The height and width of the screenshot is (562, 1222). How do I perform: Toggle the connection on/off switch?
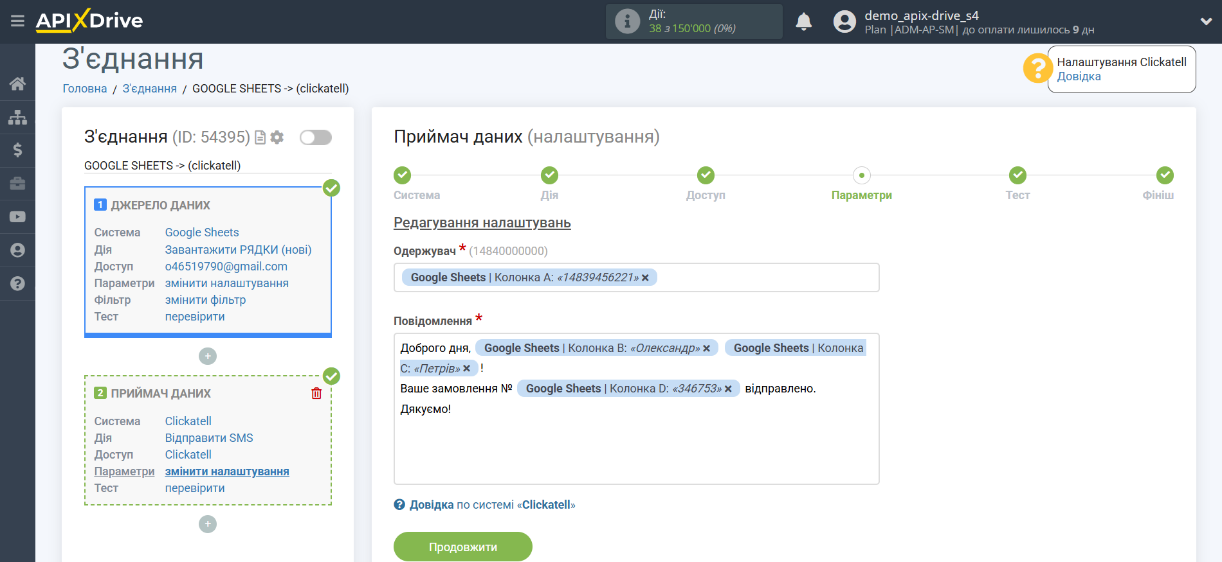pyautogui.click(x=316, y=137)
